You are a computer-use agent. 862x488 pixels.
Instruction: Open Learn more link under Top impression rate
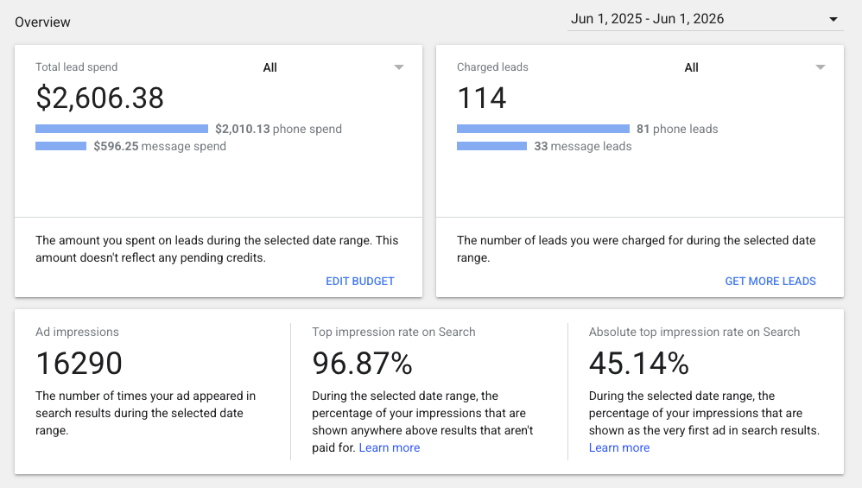coord(390,448)
